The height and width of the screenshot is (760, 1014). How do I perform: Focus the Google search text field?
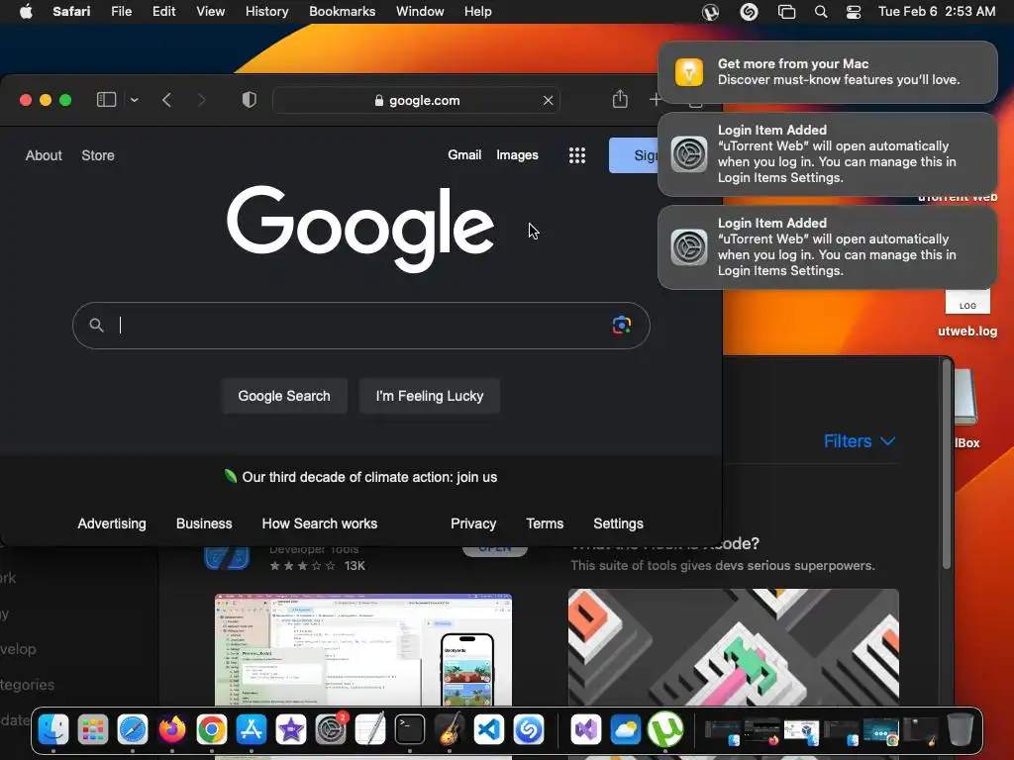click(360, 325)
